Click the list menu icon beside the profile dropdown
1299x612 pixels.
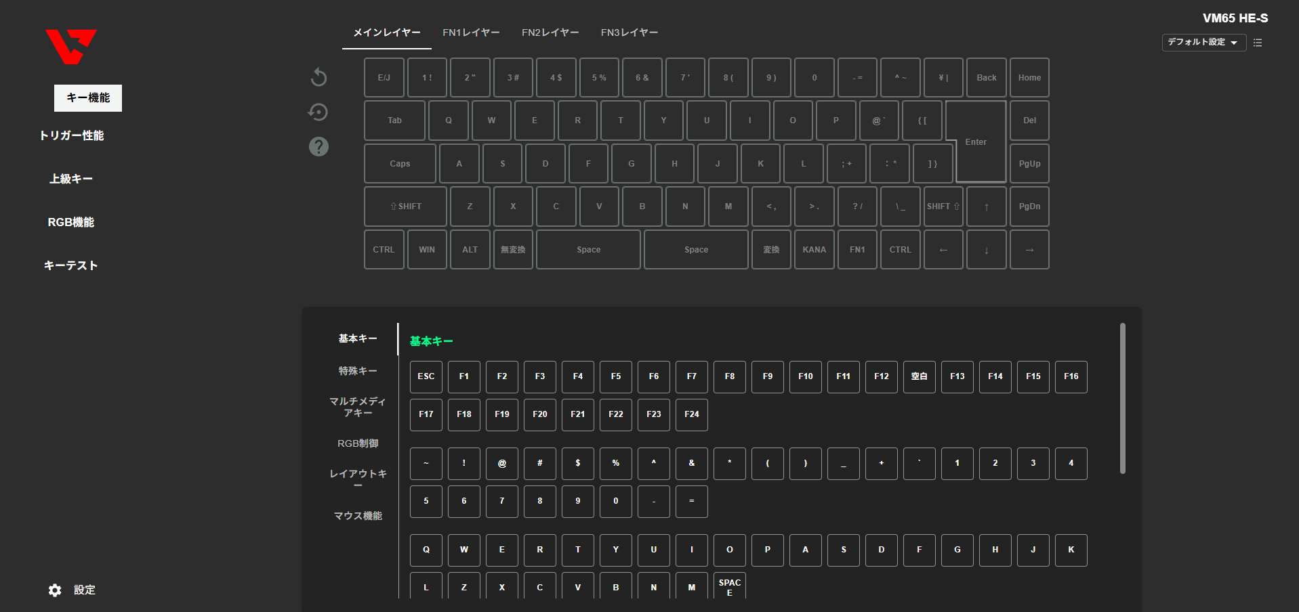[1258, 43]
